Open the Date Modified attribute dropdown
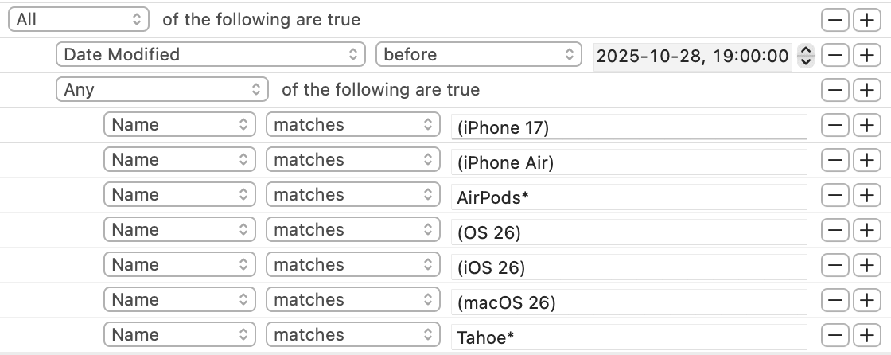 click(x=211, y=55)
